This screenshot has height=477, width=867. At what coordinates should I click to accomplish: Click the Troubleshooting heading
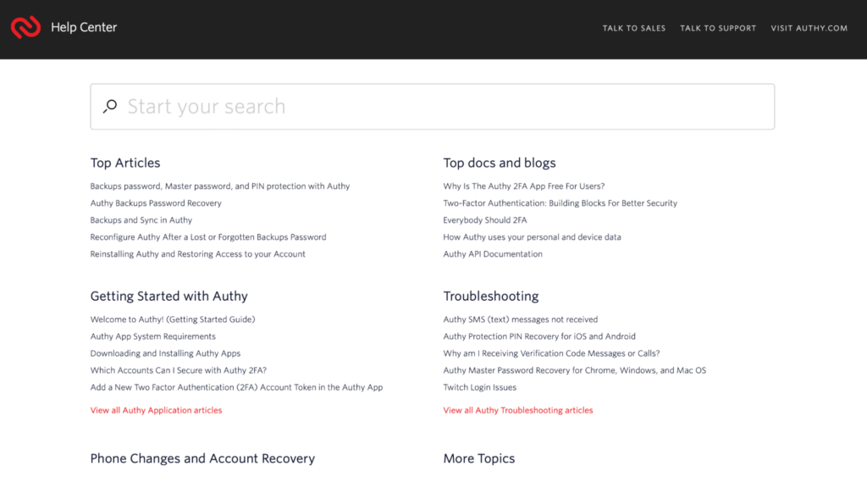(x=490, y=296)
